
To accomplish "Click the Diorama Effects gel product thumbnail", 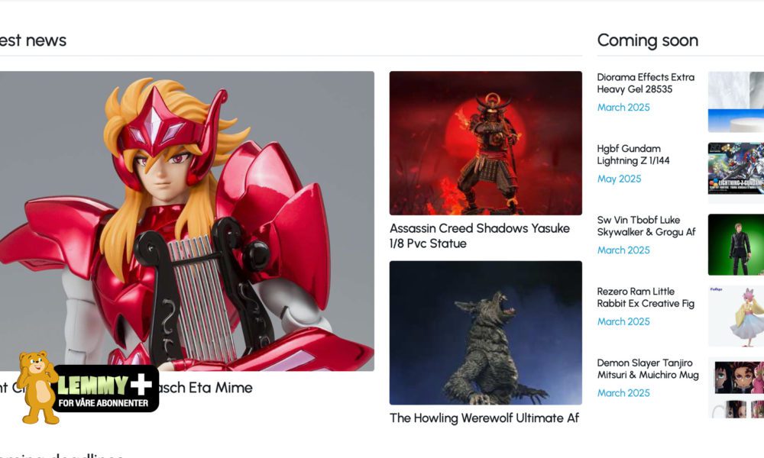I will pyautogui.click(x=736, y=102).
